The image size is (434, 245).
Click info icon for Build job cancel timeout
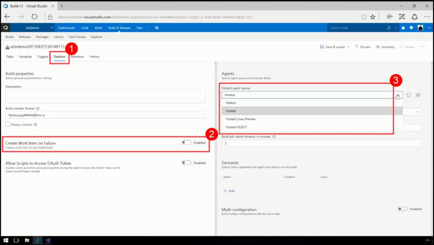(x=274, y=137)
